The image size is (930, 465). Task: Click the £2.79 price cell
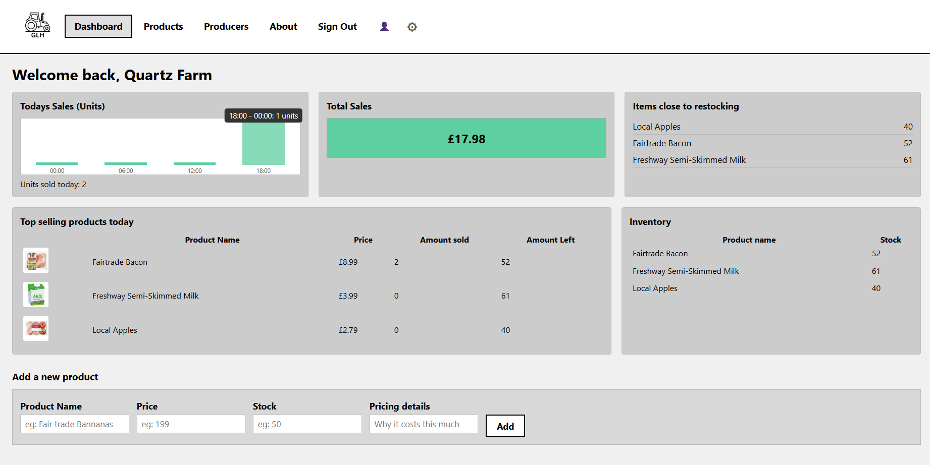coord(348,330)
